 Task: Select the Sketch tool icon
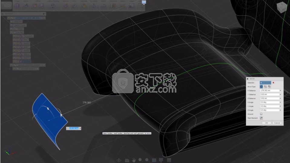pos(103,6)
